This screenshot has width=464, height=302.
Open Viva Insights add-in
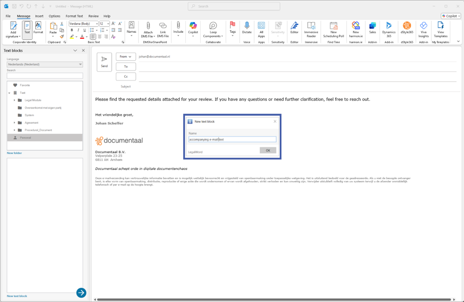(x=423, y=30)
